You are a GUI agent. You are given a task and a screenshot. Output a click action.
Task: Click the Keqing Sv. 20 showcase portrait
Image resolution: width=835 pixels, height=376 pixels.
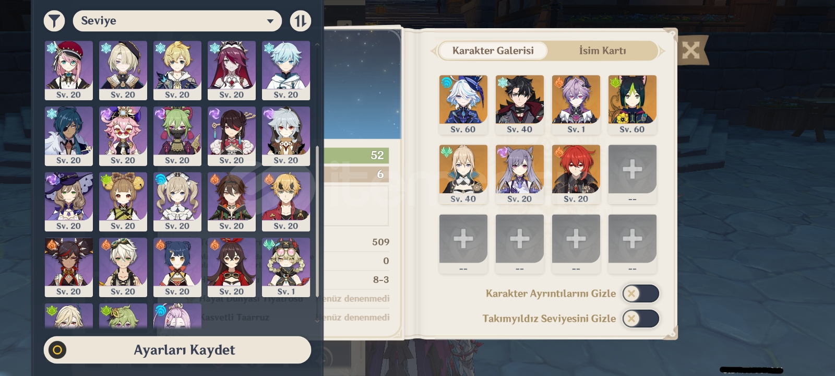[520, 174]
